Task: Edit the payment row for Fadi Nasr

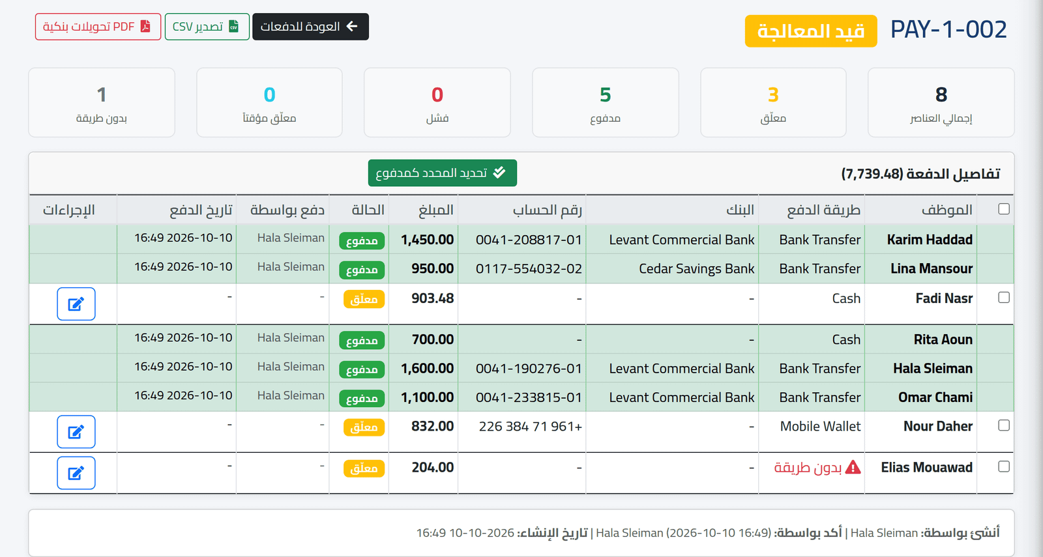Action: (x=76, y=304)
